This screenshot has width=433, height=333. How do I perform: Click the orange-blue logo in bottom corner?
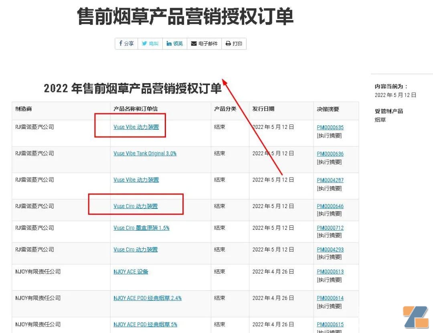415,317
